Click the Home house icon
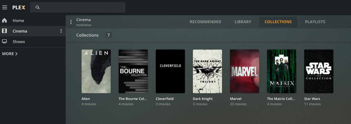The width and height of the screenshot is (351, 124). pos(4,21)
